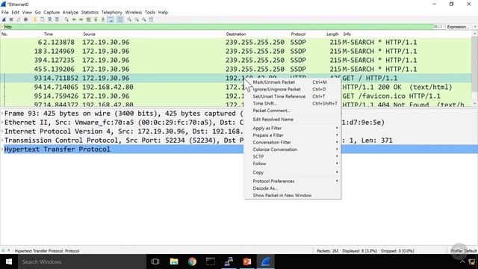Sort packets by the Source column
The height and width of the screenshot is (269, 478).
click(89, 34)
